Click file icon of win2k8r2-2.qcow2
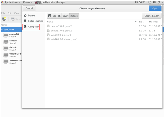 click(48, 35)
